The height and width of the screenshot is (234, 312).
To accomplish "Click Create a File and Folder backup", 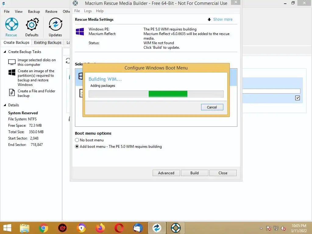I will coord(37,93).
